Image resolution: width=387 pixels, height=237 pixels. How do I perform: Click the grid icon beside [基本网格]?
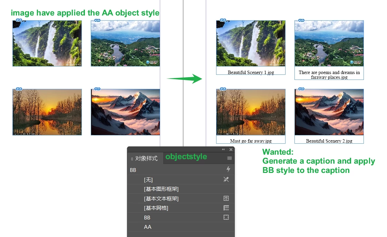(226, 208)
